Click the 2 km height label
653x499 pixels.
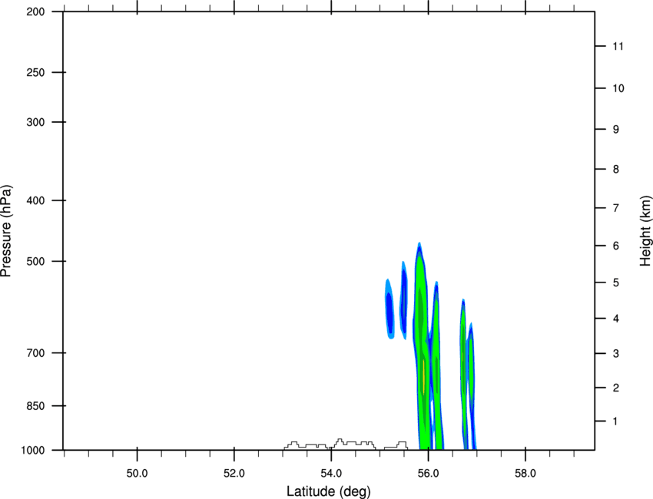[616, 388]
